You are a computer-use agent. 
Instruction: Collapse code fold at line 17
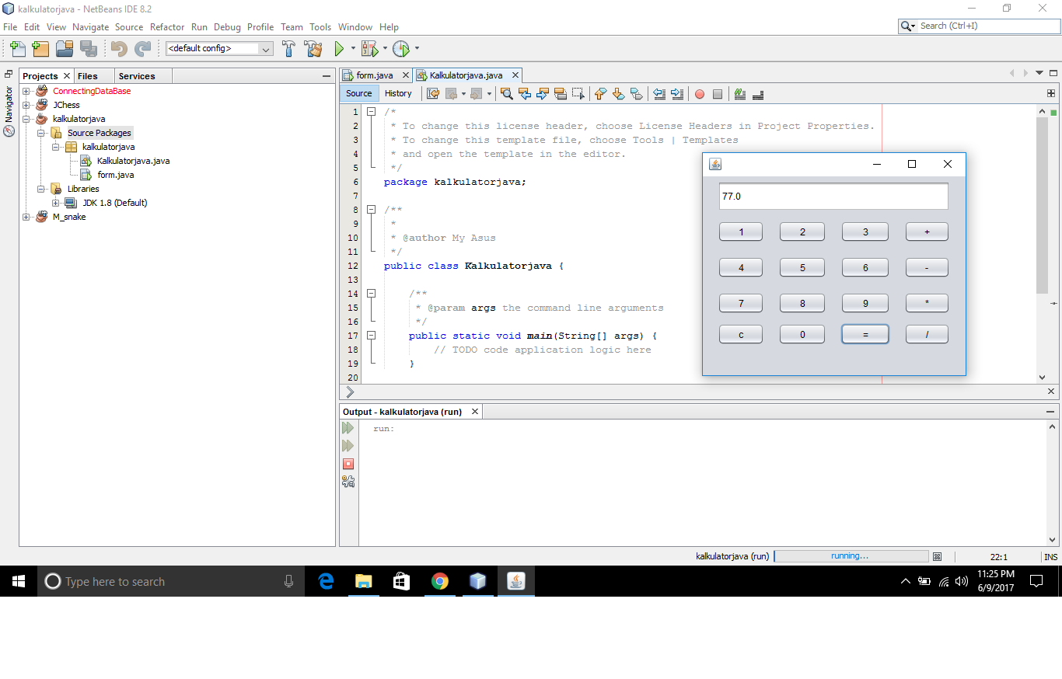click(372, 336)
